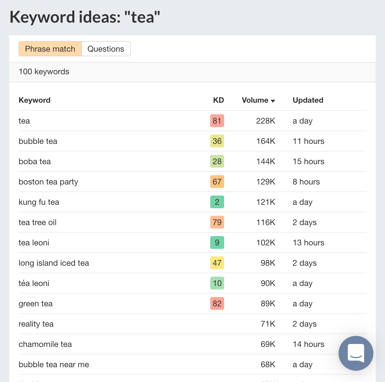Click the KD 82 badge for green tea
Viewport: 385px width, 382px height.
217,304
